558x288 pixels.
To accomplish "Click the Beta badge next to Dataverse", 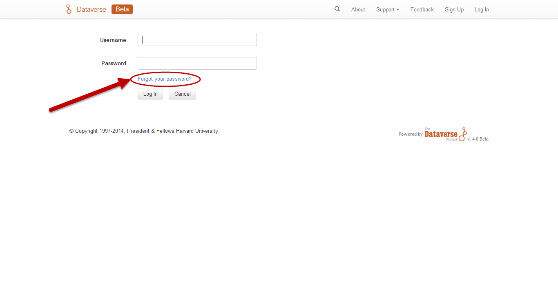I will click(x=122, y=9).
